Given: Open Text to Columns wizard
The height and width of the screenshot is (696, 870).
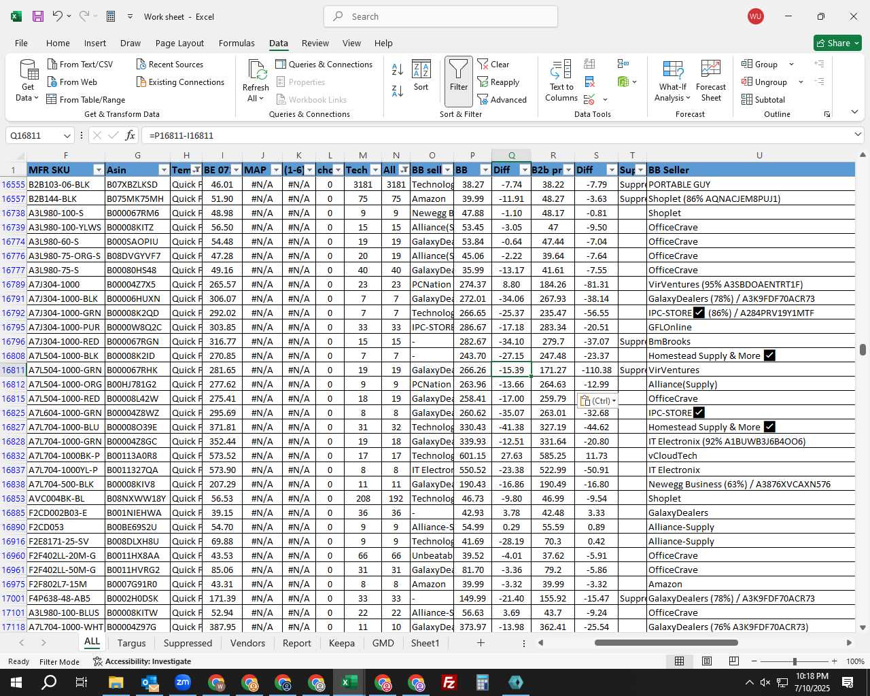Looking at the screenshot, I should [x=561, y=81].
